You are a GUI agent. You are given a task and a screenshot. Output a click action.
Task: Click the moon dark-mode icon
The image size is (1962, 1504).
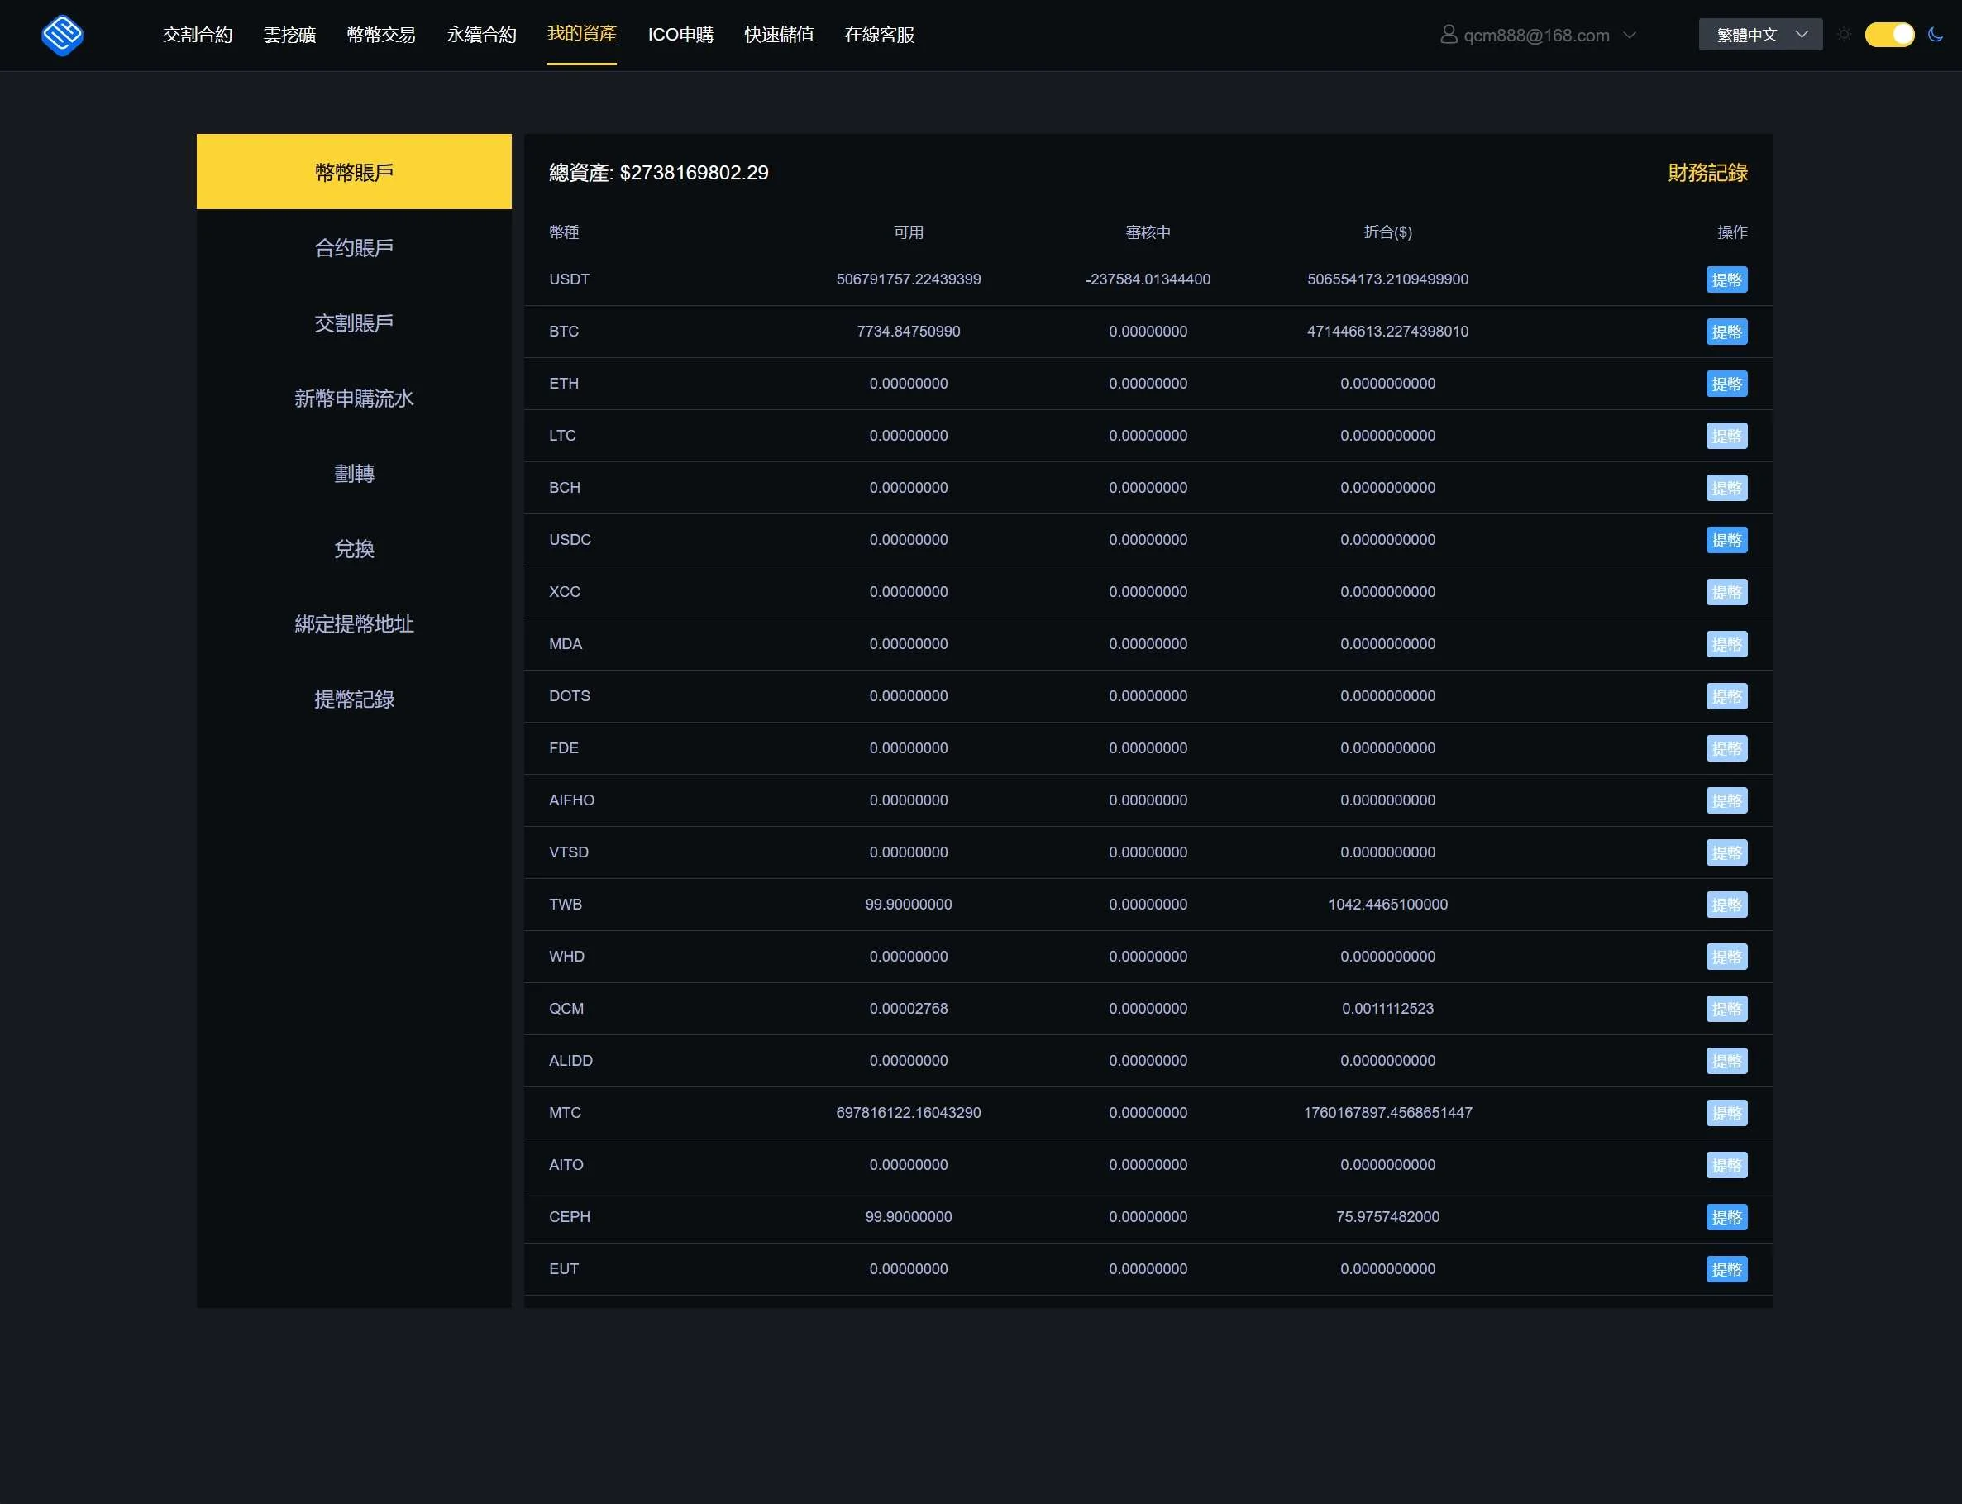pyautogui.click(x=1936, y=35)
